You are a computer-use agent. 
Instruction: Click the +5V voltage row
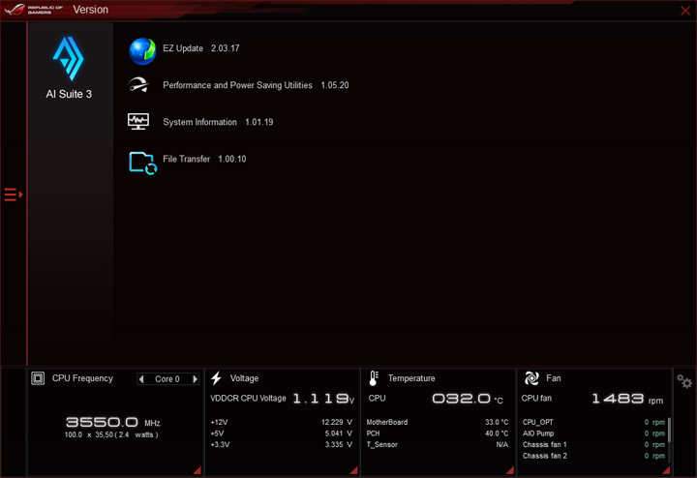282,433
